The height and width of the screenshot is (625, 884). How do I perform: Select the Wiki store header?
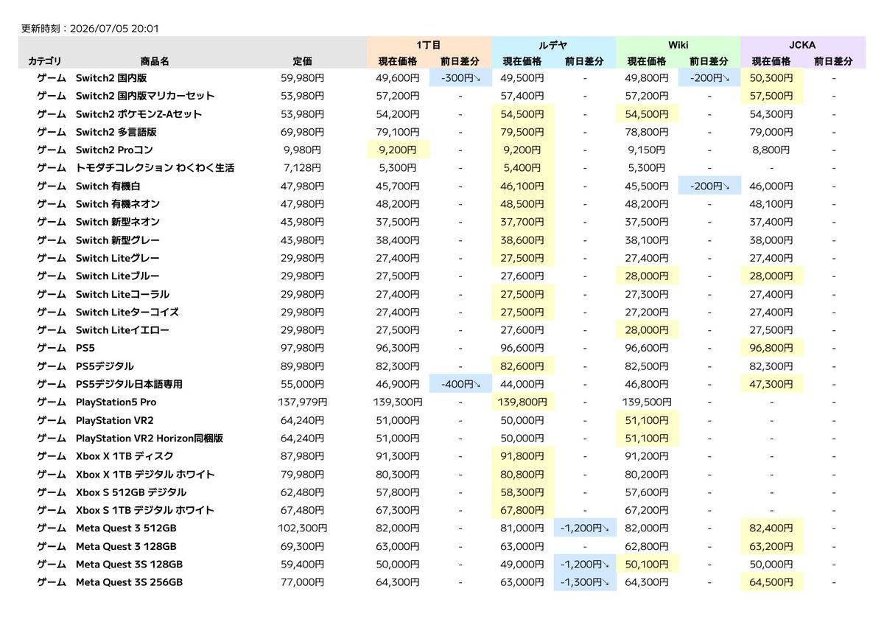tap(678, 45)
